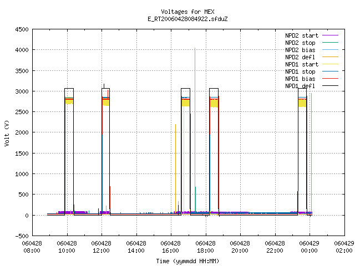This screenshot has height=266, width=355.
Task: Click the x-axis tick '060428 14:00'
Action: pos(136,247)
